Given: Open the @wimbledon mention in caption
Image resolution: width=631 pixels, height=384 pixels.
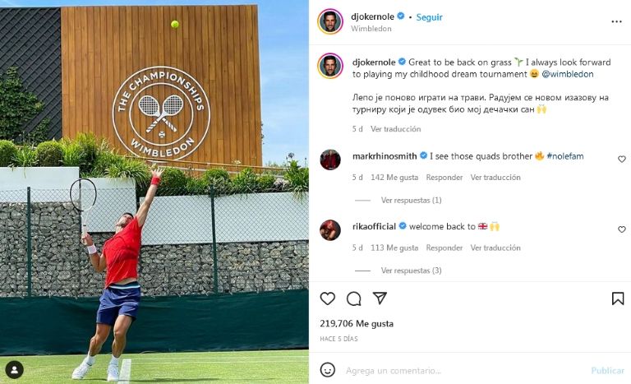Looking at the screenshot, I should pos(568,74).
